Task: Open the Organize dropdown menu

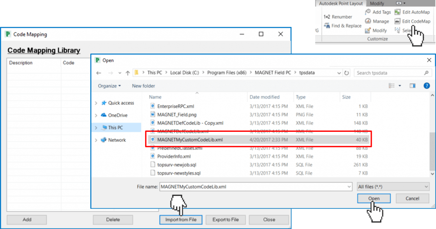Action: click(x=110, y=86)
